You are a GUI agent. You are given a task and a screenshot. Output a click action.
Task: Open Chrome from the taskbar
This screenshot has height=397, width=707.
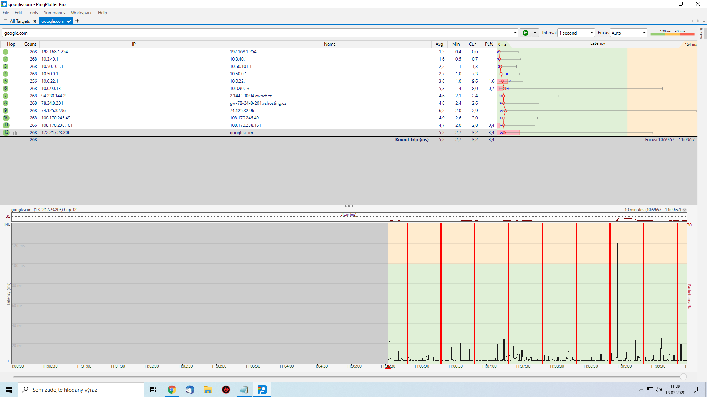coord(172,390)
